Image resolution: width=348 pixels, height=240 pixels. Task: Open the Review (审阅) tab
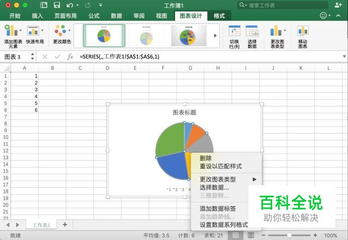(x=139, y=16)
